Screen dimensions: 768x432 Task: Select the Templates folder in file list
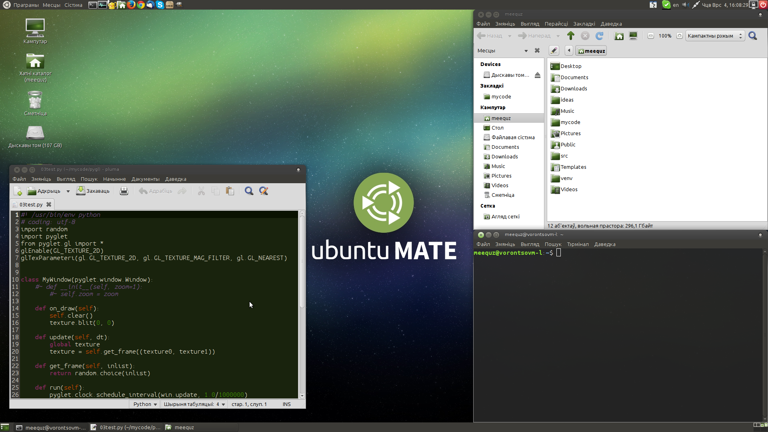pyautogui.click(x=568, y=167)
